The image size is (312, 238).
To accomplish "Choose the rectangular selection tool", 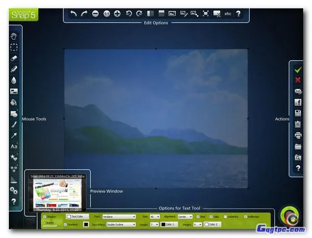I will [x=14, y=48].
